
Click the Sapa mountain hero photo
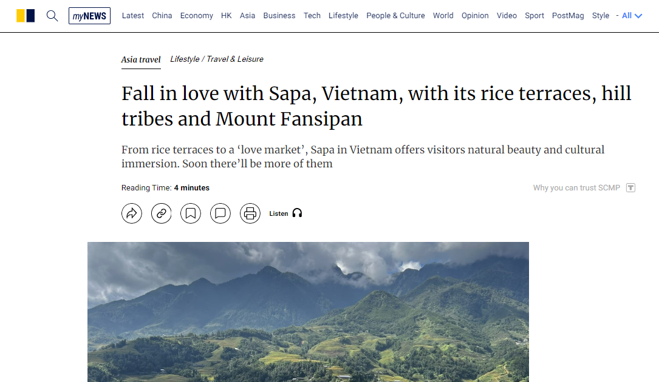(308, 310)
